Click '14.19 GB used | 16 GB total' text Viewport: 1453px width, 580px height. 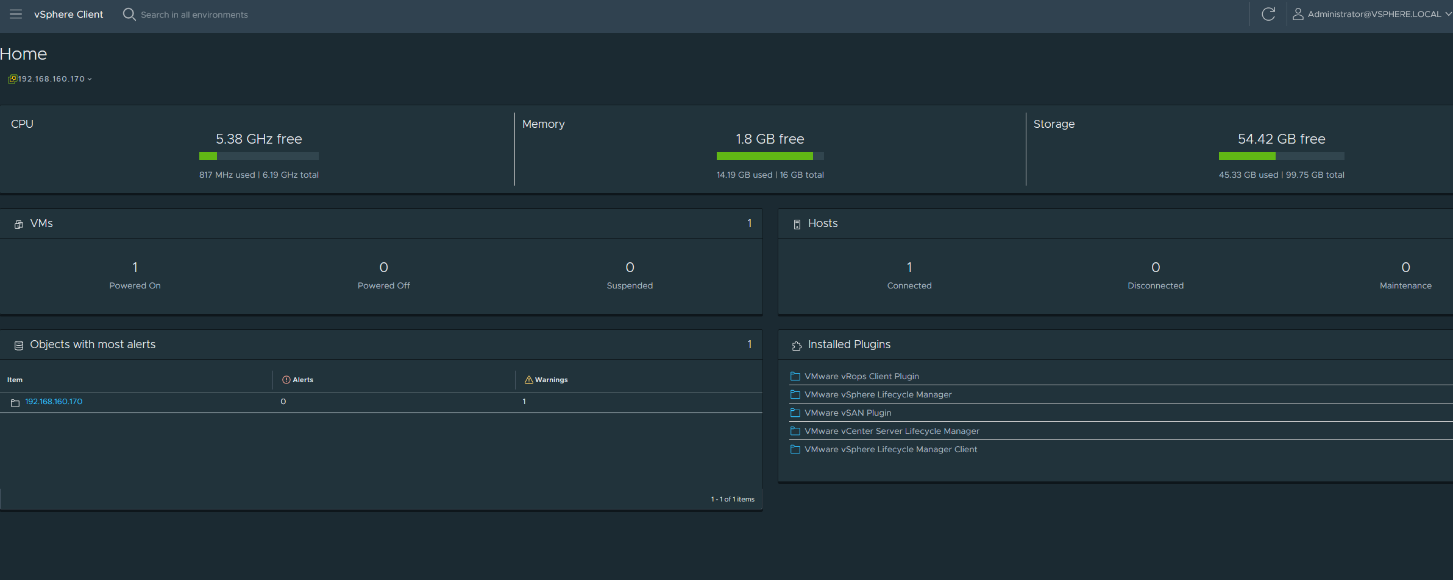(770, 175)
